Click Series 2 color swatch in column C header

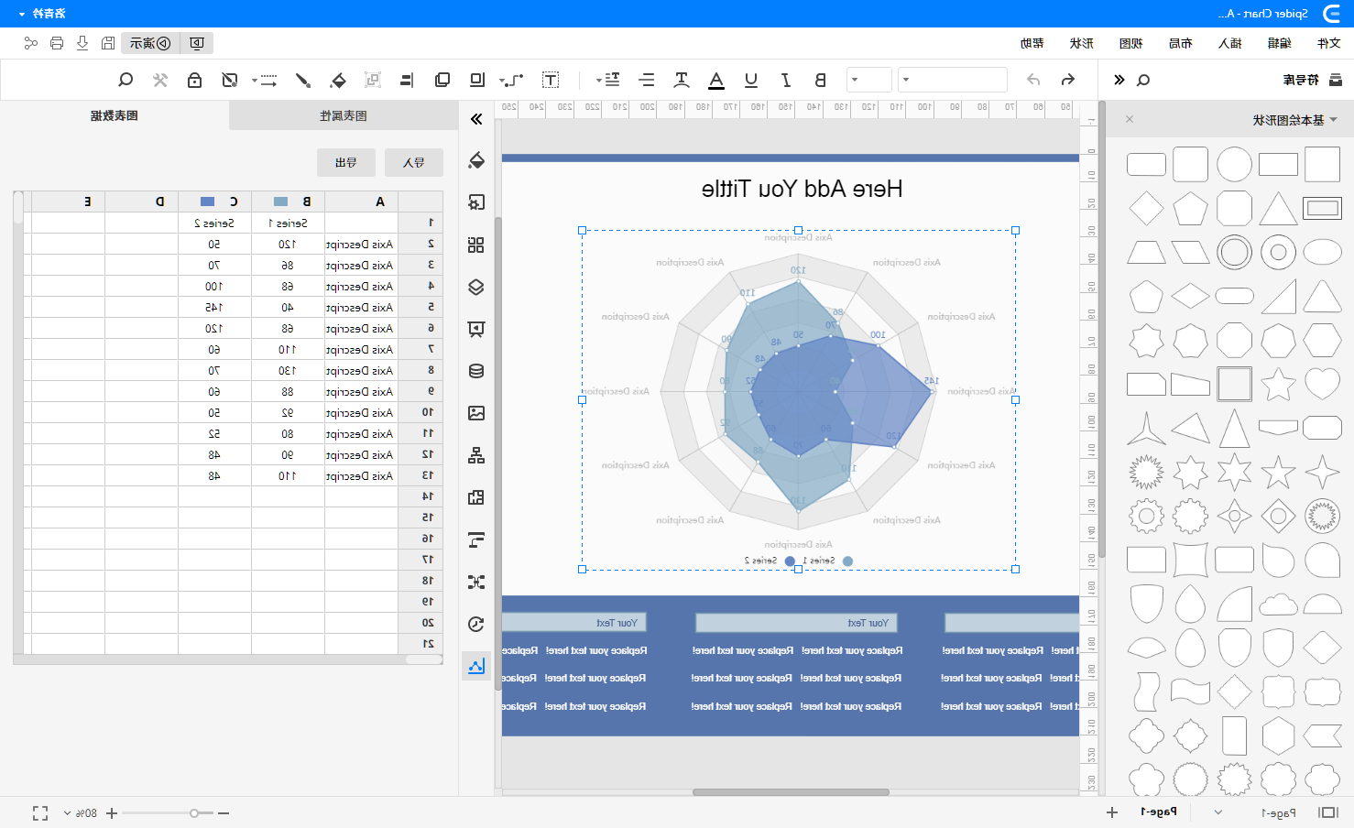click(207, 202)
